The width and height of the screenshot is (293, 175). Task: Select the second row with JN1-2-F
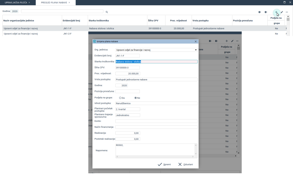click(44, 34)
